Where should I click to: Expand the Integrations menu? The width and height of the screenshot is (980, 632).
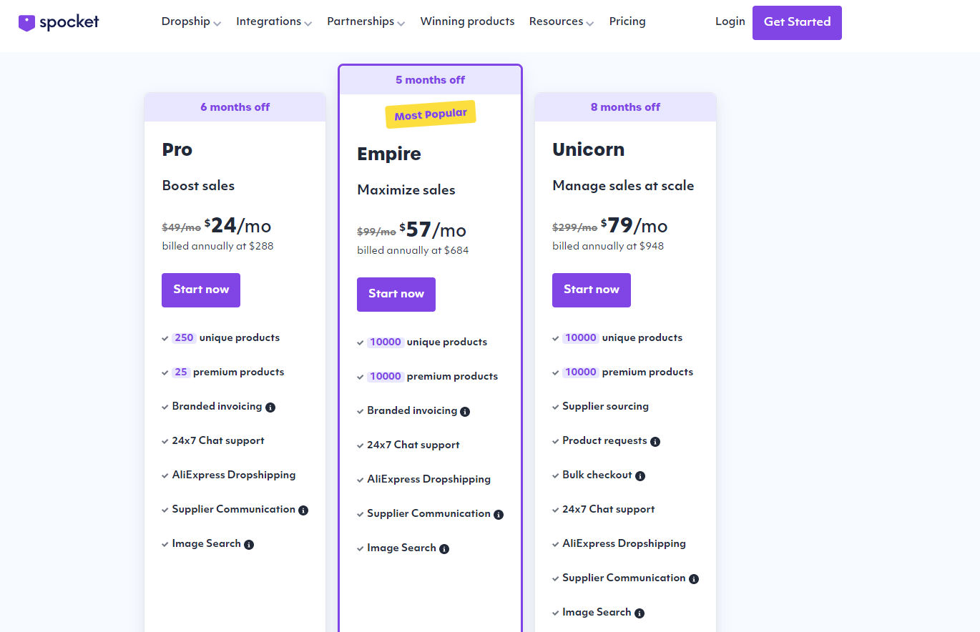tap(274, 21)
